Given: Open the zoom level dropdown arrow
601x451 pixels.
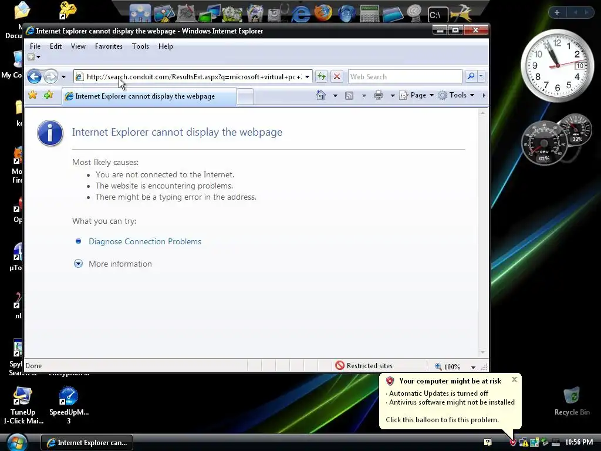Looking at the screenshot, I should (x=474, y=367).
